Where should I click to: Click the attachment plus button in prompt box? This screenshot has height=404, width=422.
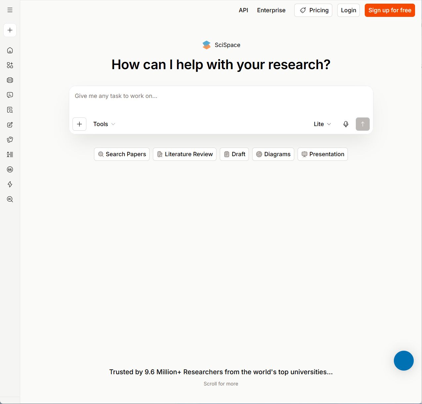click(79, 124)
